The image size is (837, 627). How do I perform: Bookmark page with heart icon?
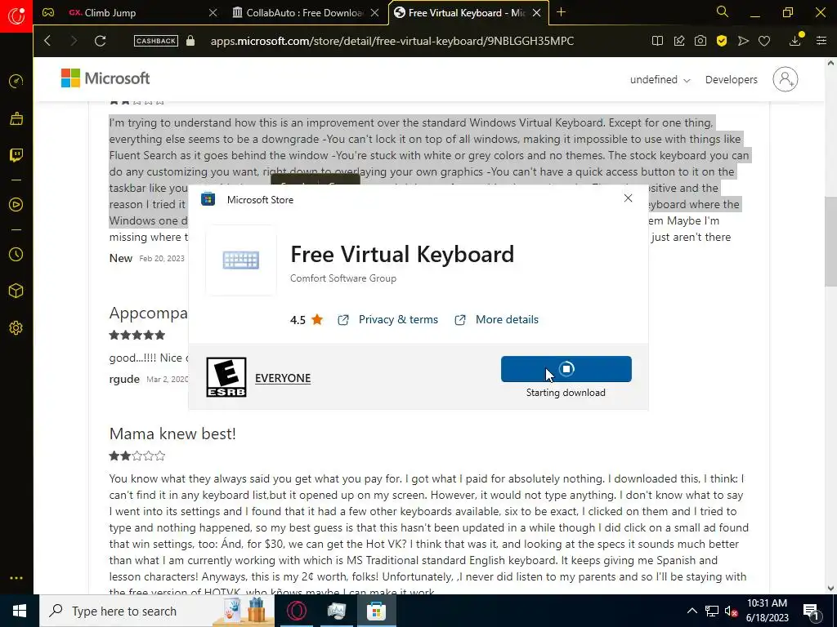pos(764,41)
